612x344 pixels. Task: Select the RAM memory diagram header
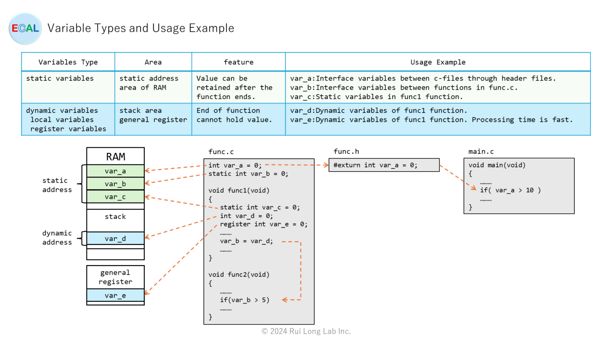click(x=116, y=156)
